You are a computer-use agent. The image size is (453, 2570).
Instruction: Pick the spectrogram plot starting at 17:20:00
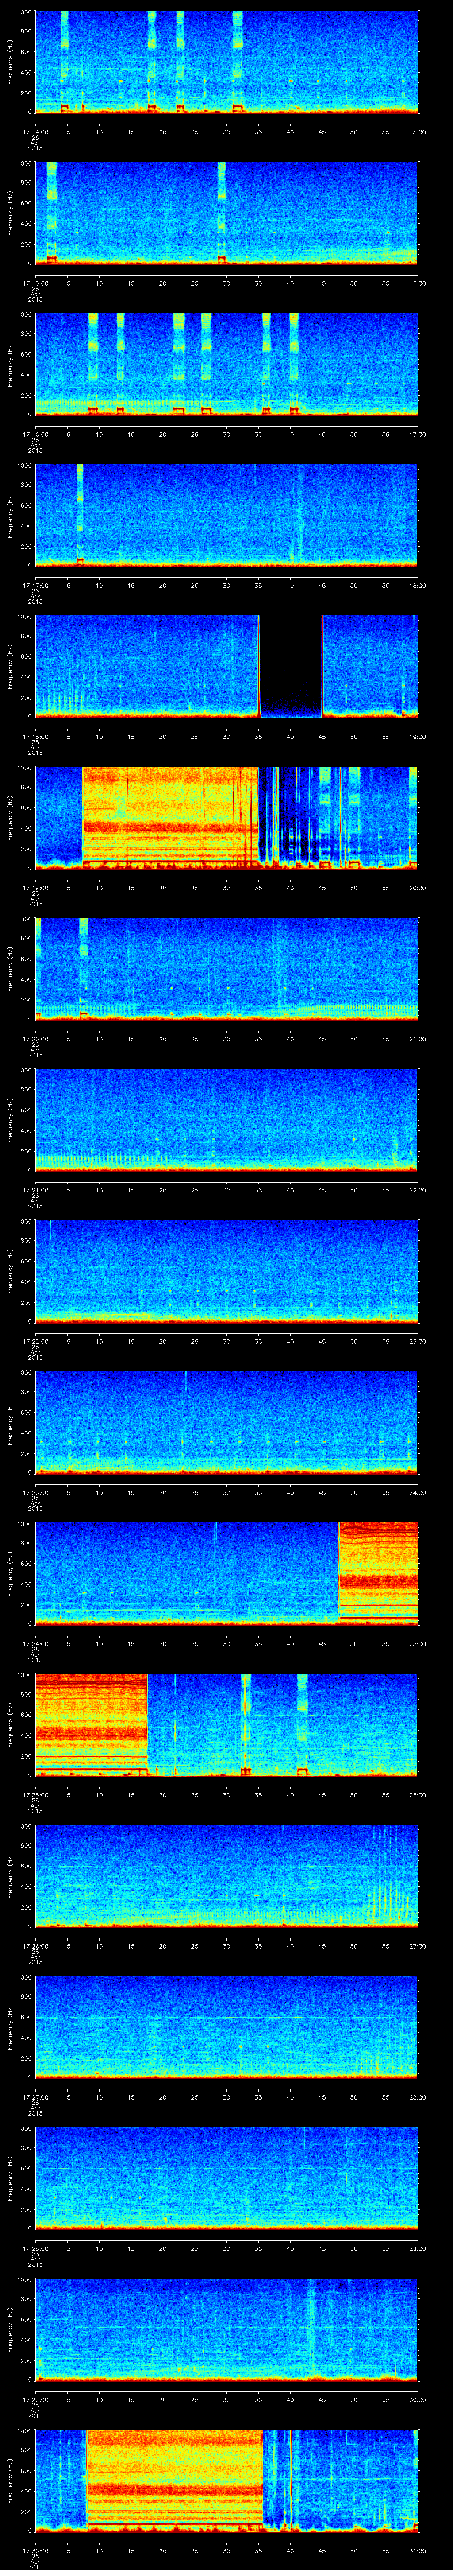tap(226, 969)
